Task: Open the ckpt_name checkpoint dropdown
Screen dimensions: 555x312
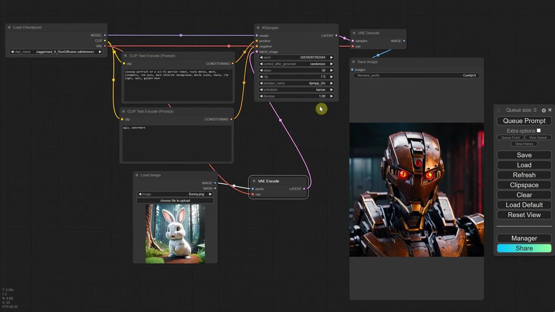Action: (56, 52)
